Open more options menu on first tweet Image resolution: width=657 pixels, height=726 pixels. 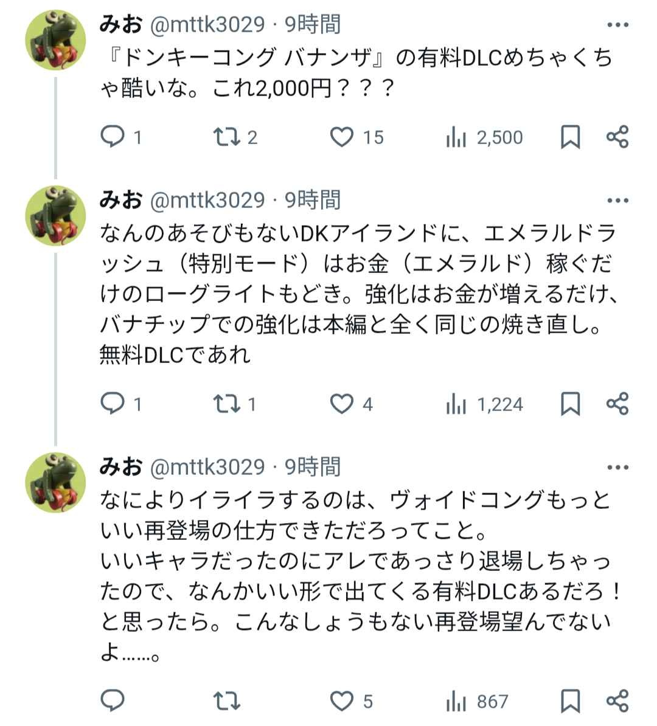coord(617,25)
